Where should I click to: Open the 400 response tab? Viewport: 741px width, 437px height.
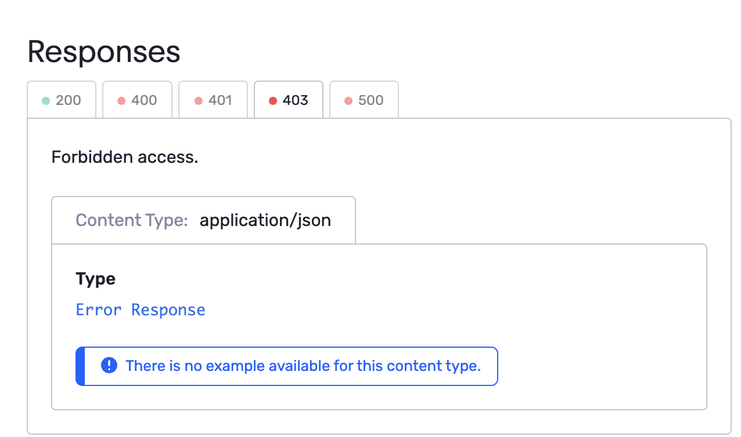pyautogui.click(x=137, y=100)
